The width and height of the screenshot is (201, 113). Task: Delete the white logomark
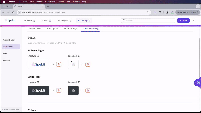coord(88,90)
